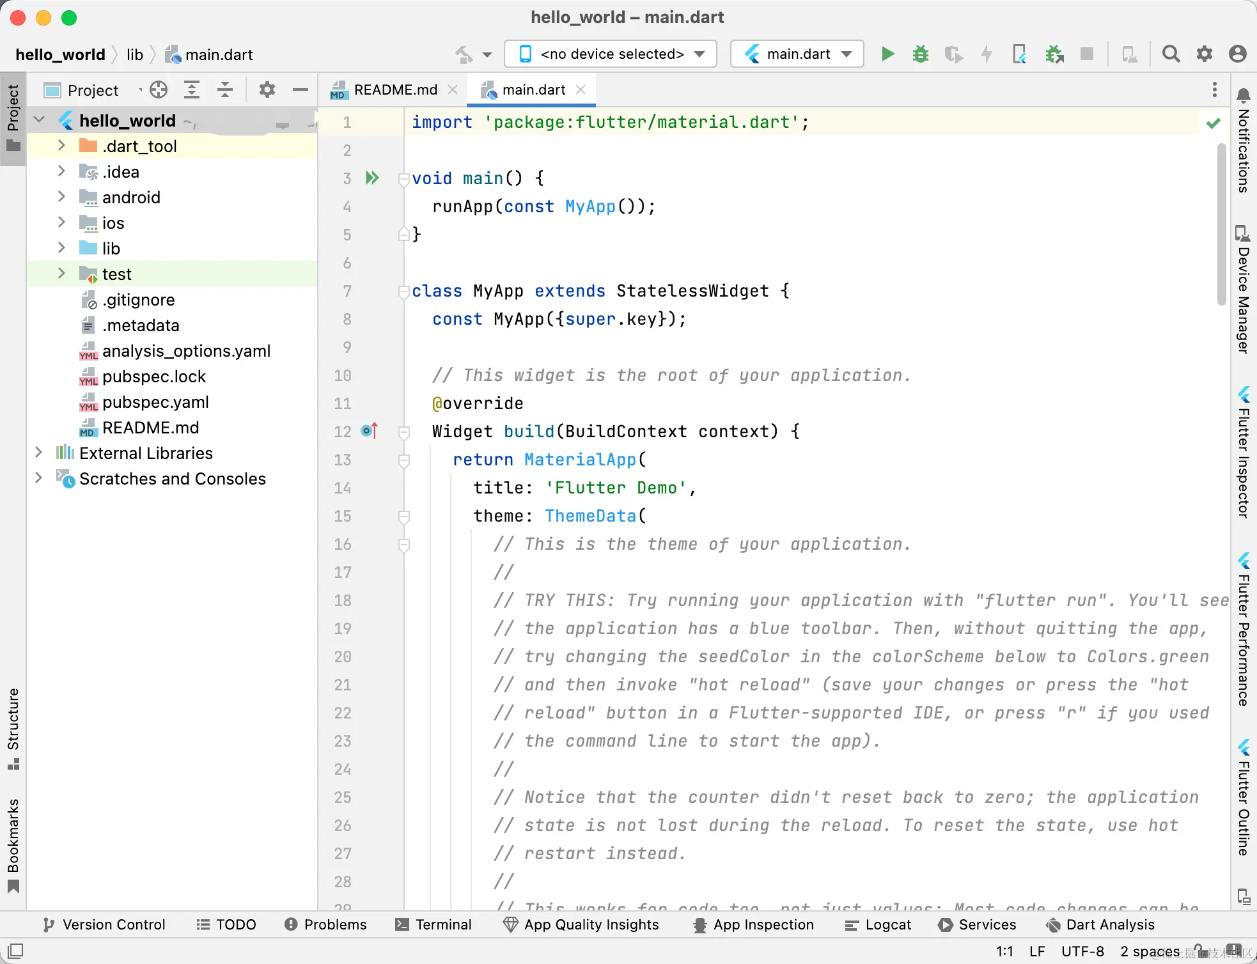Open the Services tool window
This screenshot has height=964, width=1257.
(x=978, y=924)
